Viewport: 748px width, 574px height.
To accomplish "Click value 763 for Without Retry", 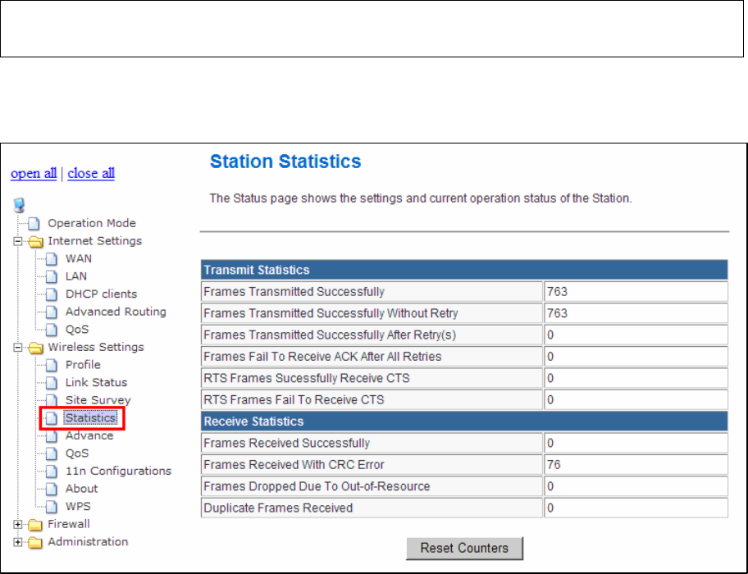I will [x=557, y=313].
